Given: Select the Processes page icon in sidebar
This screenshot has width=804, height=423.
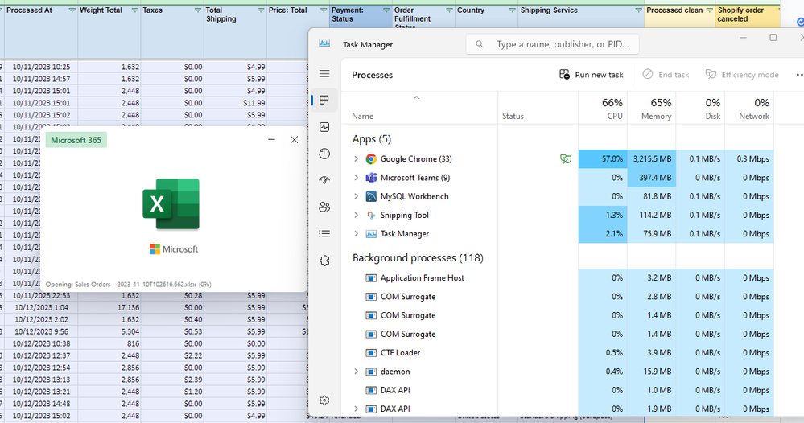Looking at the screenshot, I should pyautogui.click(x=324, y=100).
